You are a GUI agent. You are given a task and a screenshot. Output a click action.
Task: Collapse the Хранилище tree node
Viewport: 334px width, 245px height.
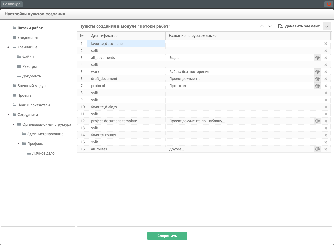(8, 47)
